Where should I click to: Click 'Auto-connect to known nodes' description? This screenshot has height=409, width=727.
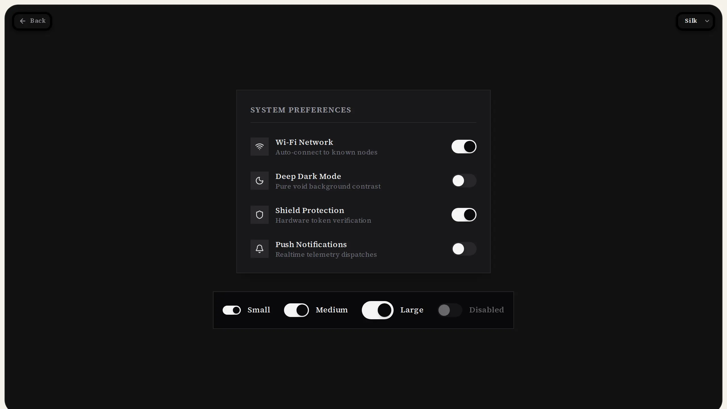(326, 153)
